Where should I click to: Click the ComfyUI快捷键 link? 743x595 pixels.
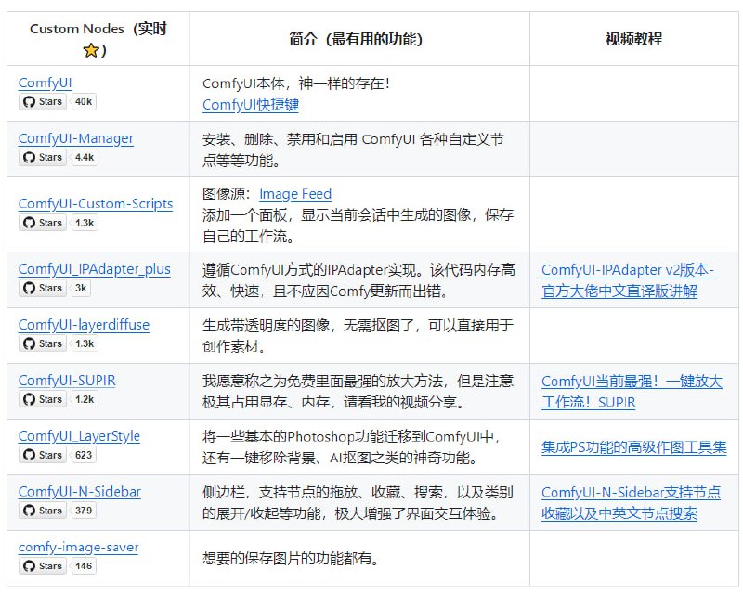pos(253,103)
